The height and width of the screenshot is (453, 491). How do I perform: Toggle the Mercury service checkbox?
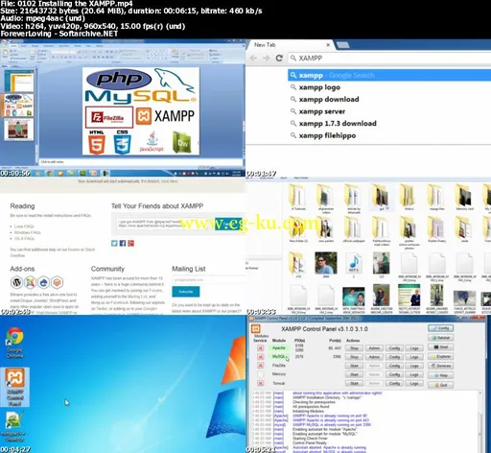coord(261,374)
